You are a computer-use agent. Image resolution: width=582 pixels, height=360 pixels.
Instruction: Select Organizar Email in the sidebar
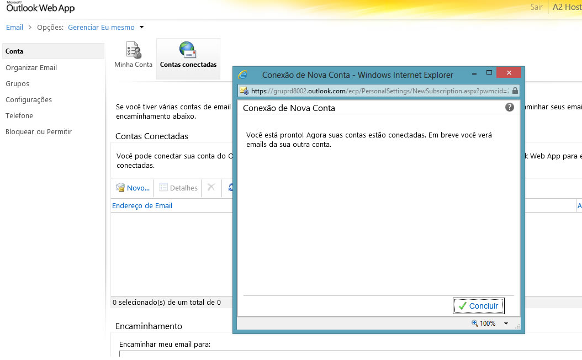(31, 67)
